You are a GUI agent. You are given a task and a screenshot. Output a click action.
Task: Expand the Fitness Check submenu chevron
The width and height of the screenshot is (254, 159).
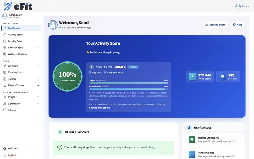point(38,48)
